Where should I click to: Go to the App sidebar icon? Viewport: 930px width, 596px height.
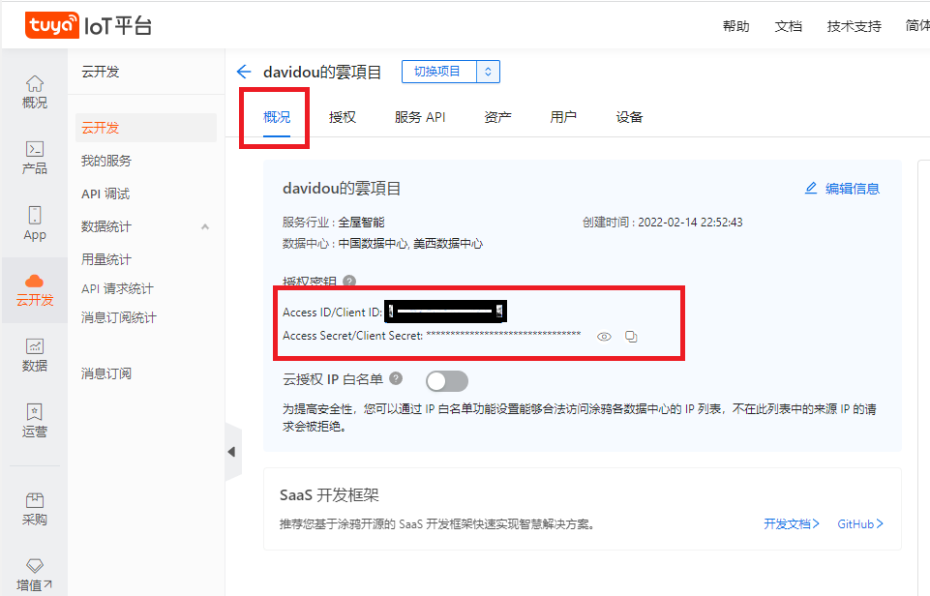pos(34,223)
